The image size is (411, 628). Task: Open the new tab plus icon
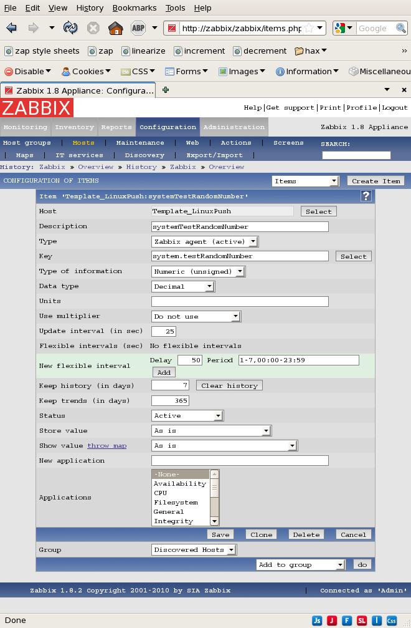click(x=166, y=90)
